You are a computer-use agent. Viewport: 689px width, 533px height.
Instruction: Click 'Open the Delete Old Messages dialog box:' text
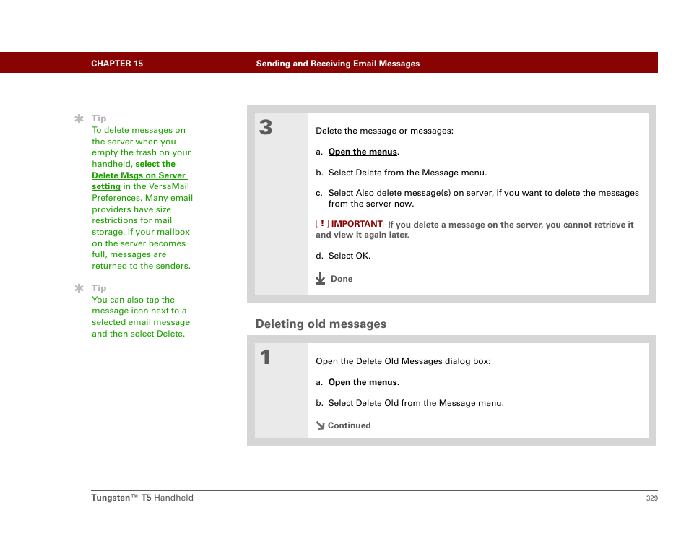pos(403,361)
